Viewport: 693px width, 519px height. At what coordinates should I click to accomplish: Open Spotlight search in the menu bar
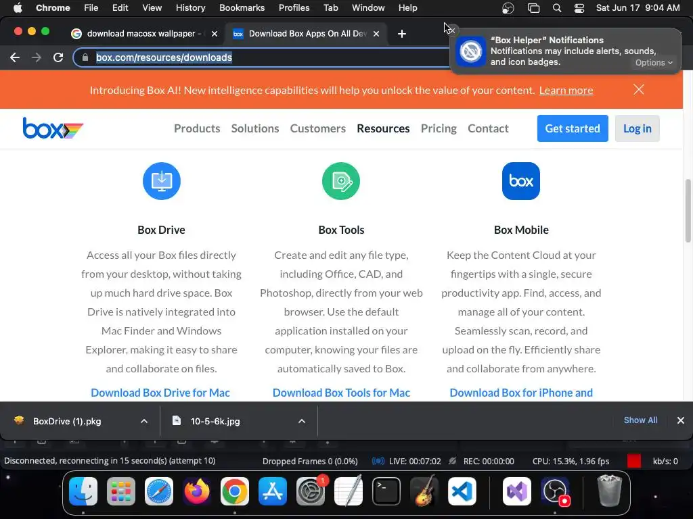point(557,8)
